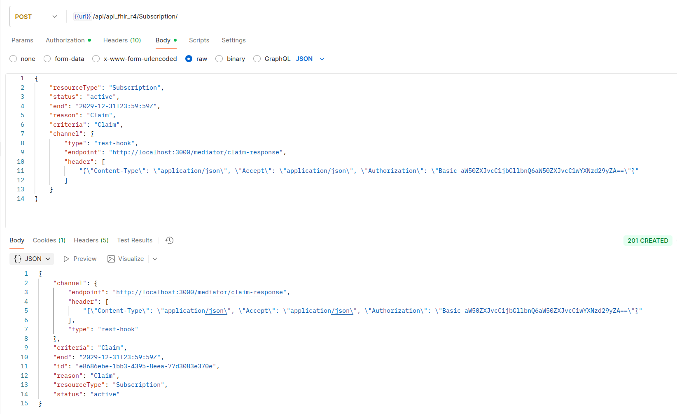677x414 pixels.
Task: Click the curly braces JSON format icon
Action: 18,259
